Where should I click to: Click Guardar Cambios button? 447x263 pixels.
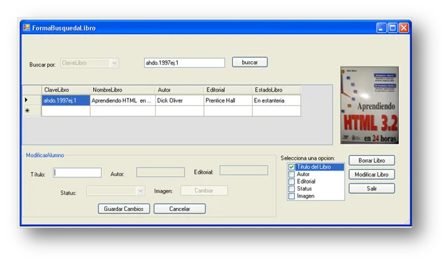pyautogui.click(x=124, y=208)
